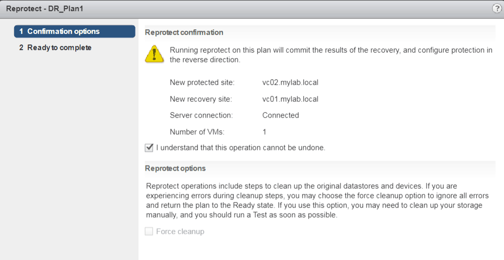504x260 pixels.
Task: Click the help question mark icon
Action: click(x=497, y=9)
